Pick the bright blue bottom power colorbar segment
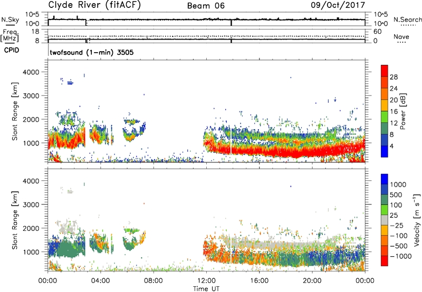Viewport: 422px width, 292px height. pos(385,151)
